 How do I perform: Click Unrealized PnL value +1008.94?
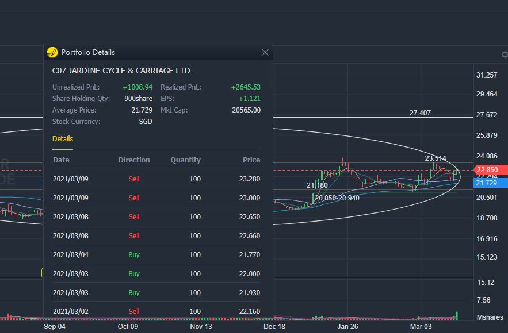tap(137, 87)
